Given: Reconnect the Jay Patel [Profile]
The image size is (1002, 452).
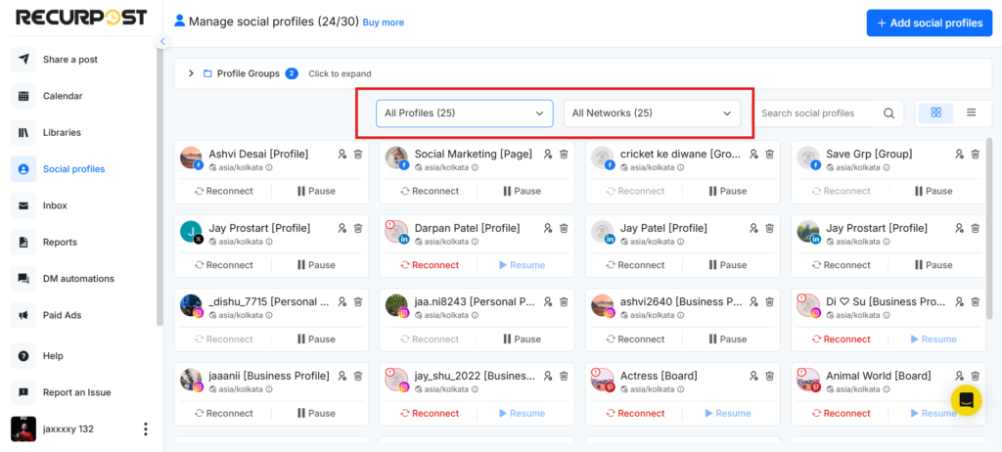Looking at the screenshot, I should click(x=635, y=265).
